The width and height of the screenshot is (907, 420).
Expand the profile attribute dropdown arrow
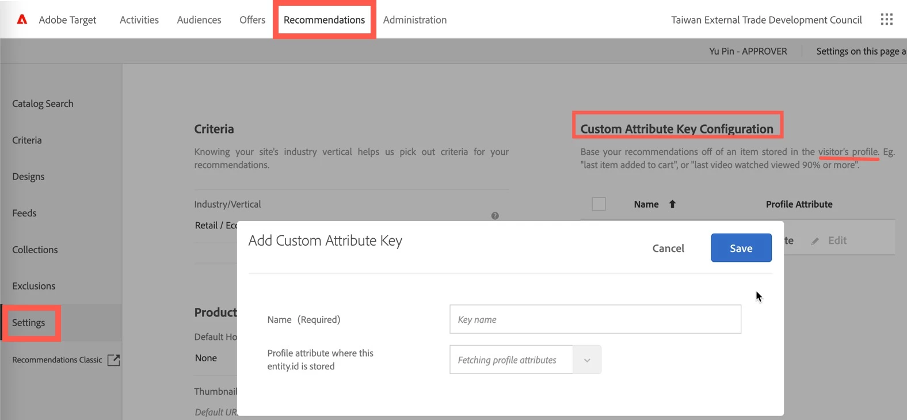point(587,360)
